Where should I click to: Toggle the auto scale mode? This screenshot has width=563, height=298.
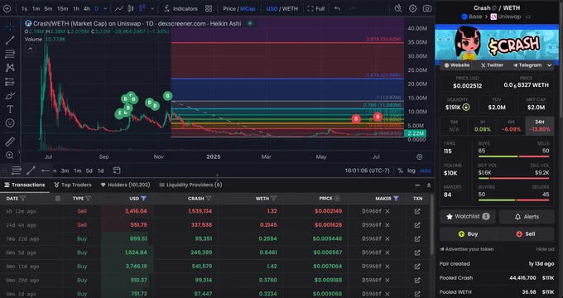click(425, 171)
